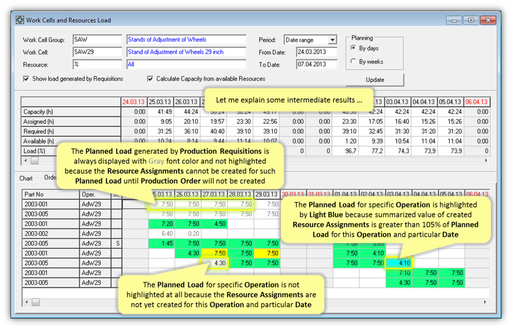Screen dimensions: 512x329
Task: Click the Work Cells window title icon
Action: [19, 20]
